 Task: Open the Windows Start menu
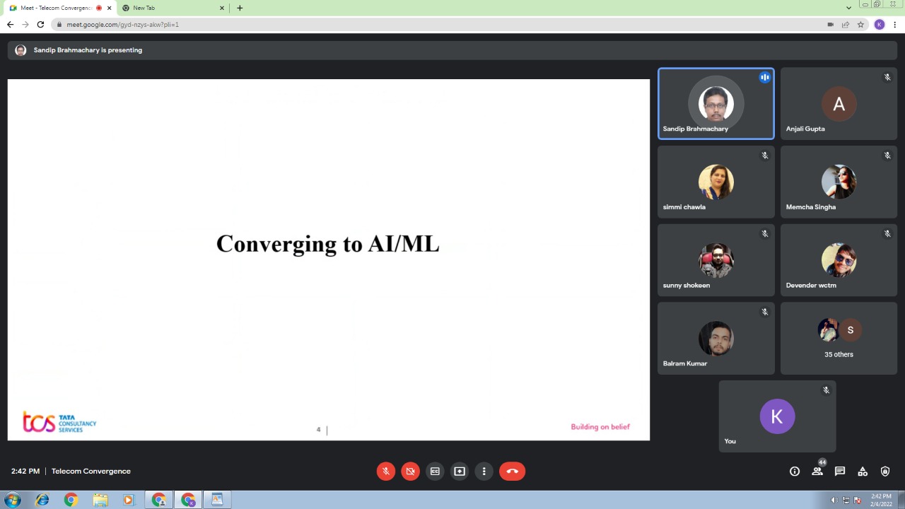click(13, 500)
